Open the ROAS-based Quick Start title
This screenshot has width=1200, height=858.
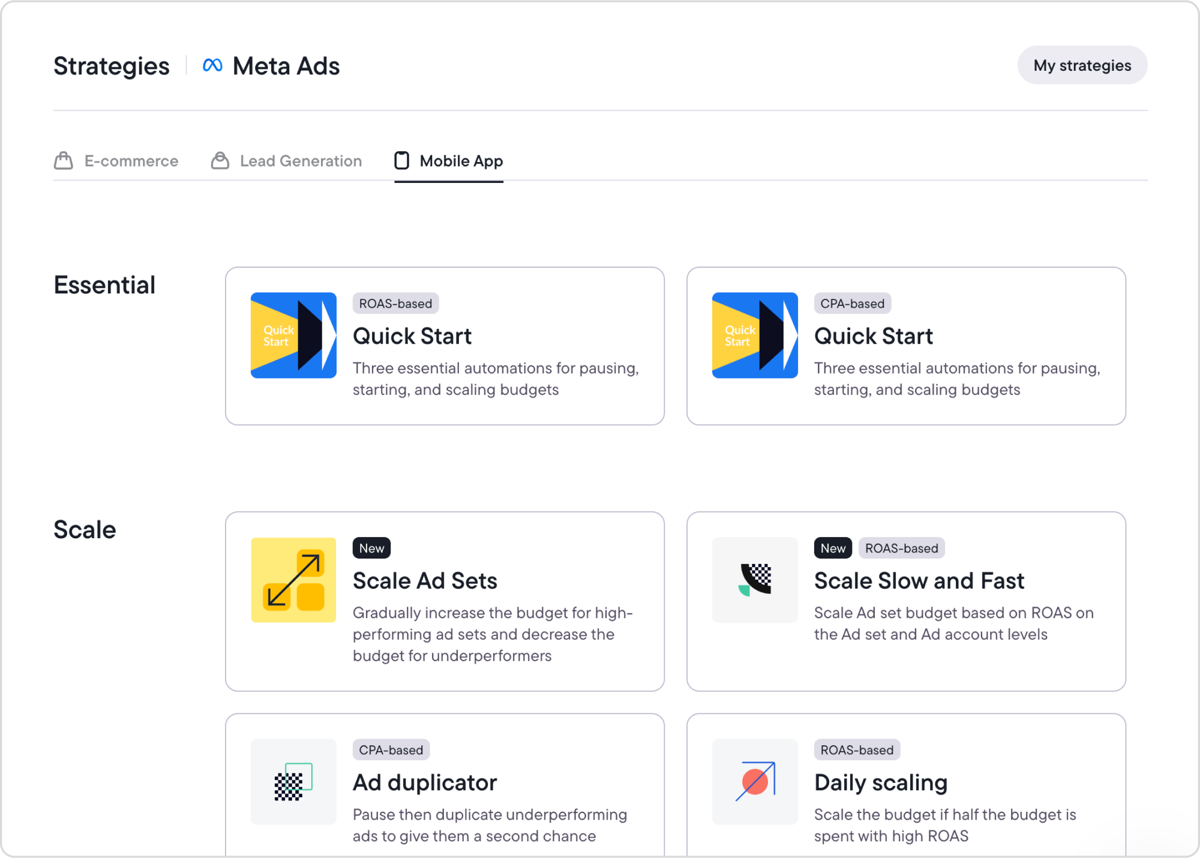coord(412,336)
